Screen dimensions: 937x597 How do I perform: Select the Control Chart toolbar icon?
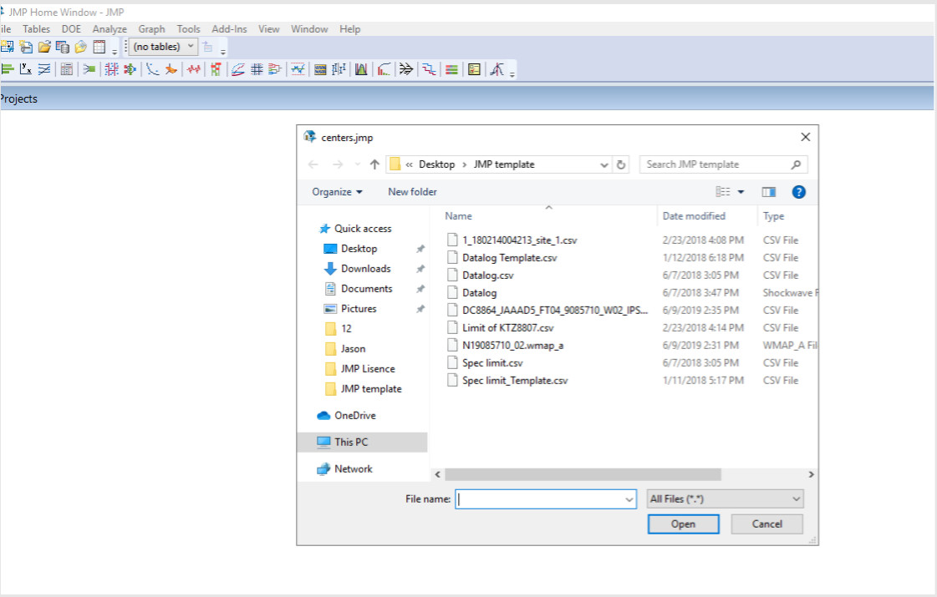pyautogui.click(x=298, y=69)
